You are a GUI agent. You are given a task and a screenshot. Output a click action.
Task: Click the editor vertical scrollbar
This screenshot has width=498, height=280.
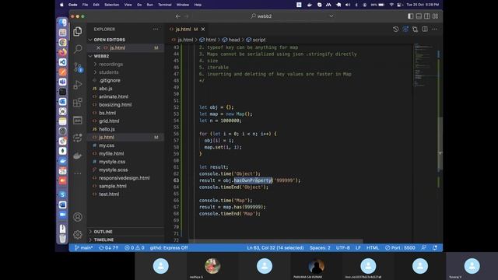coord(440,145)
